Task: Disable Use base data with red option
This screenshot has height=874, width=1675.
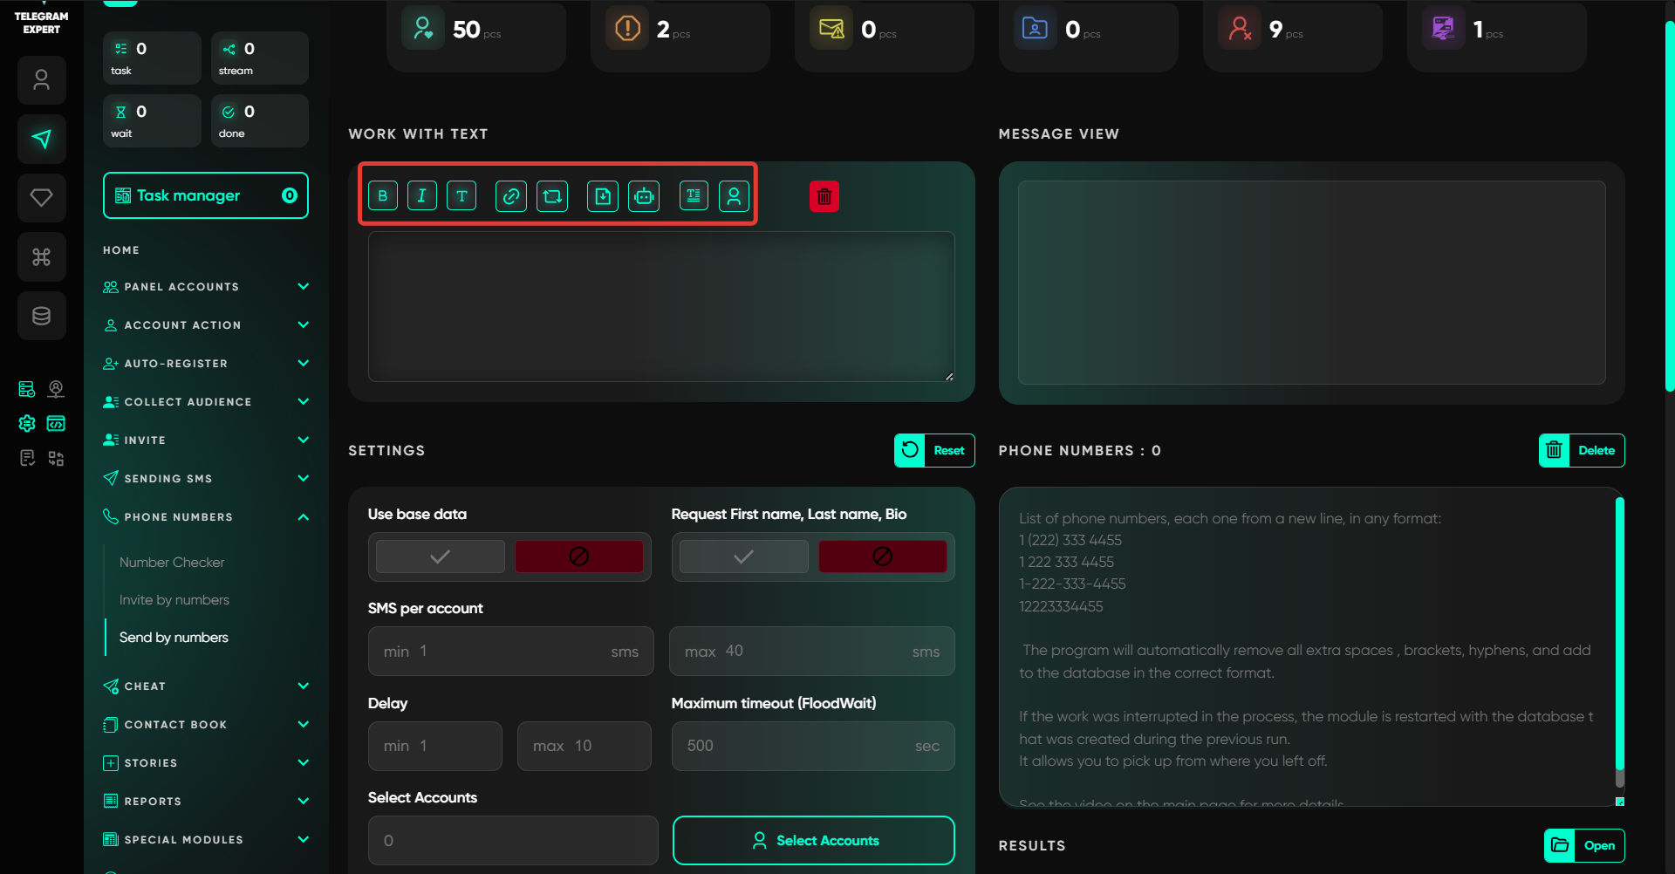Action: click(x=578, y=556)
